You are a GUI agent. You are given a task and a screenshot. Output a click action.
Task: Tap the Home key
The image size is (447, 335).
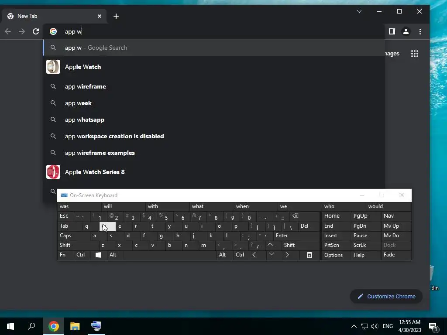coord(337,216)
